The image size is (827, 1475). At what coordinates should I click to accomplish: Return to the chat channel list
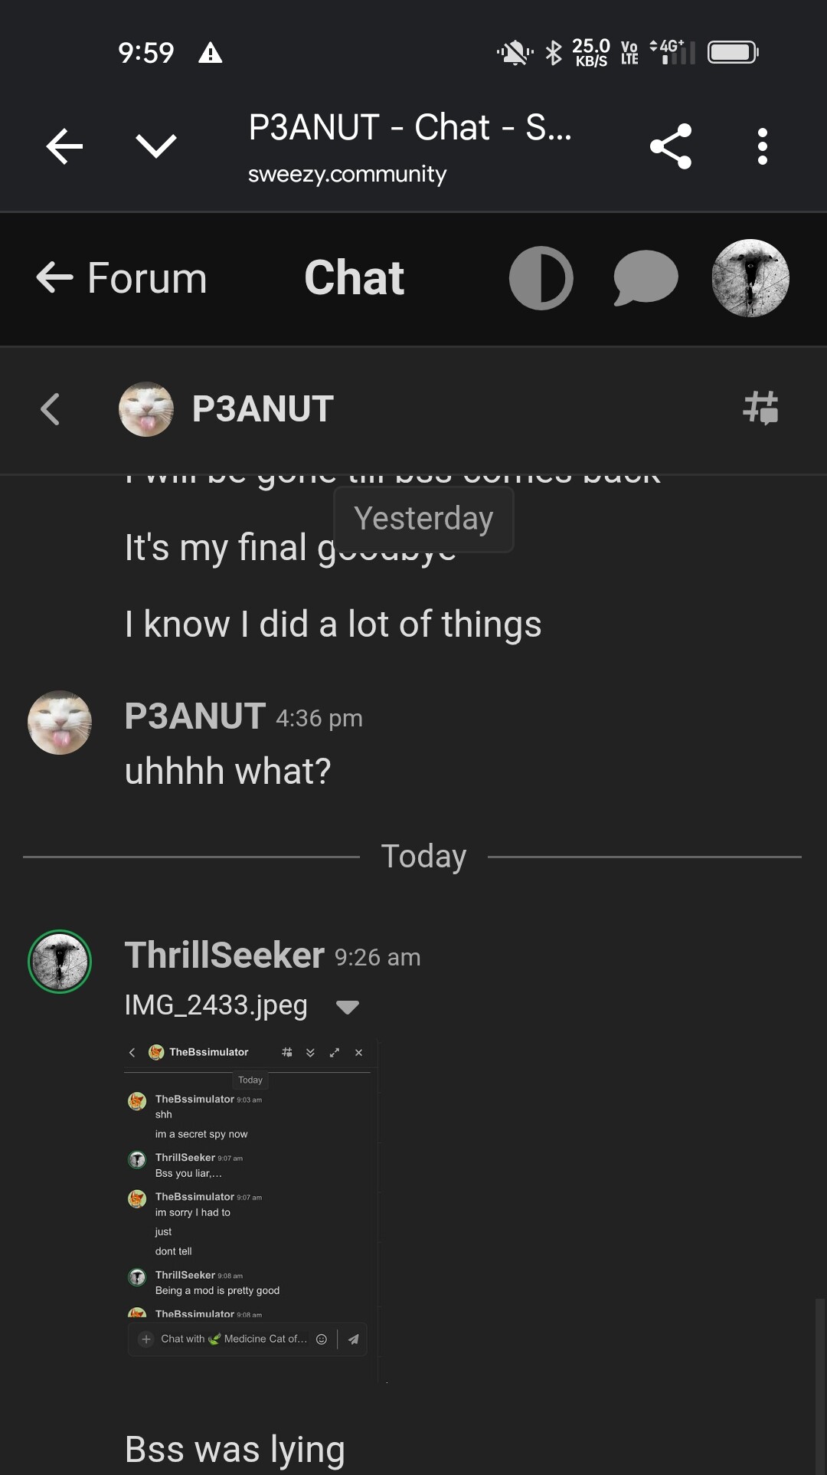tap(51, 408)
